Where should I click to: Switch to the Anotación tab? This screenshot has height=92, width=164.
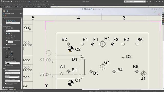[8, 7]
